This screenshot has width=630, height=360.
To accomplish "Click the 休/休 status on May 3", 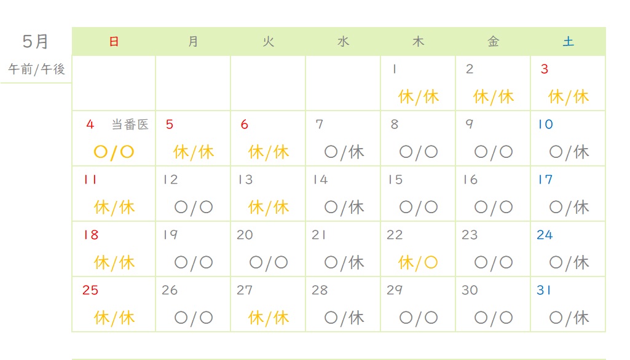I will (568, 97).
